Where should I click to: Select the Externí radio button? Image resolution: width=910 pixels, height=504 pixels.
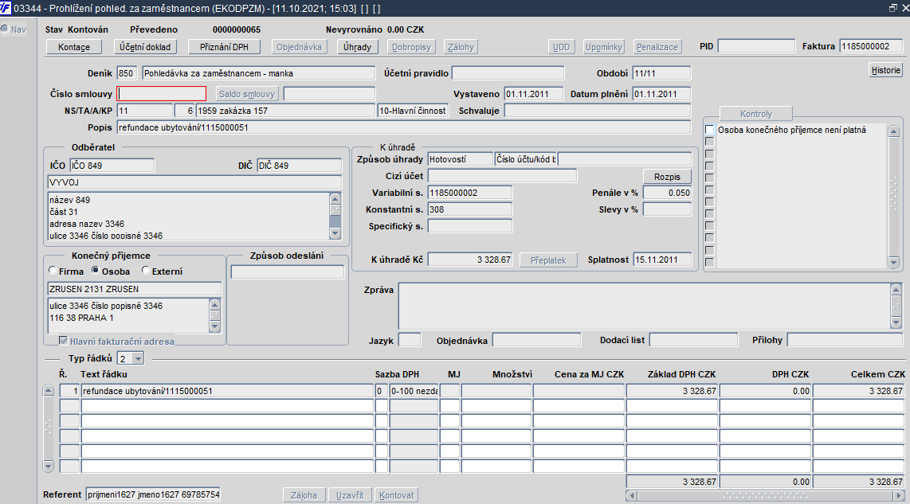[146, 271]
